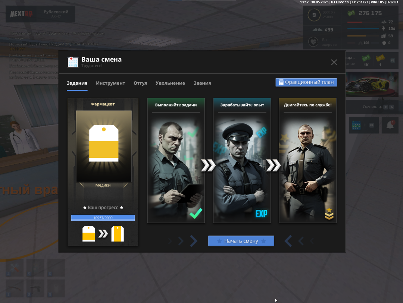Select the Увольнение tab
403x303 pixels.
click(x=170, y=83)
